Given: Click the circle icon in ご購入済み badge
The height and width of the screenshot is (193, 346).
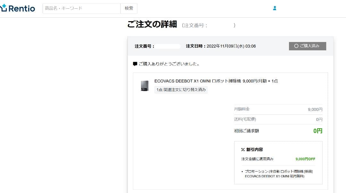Looking at the screenshot, I should coord(296,46).
